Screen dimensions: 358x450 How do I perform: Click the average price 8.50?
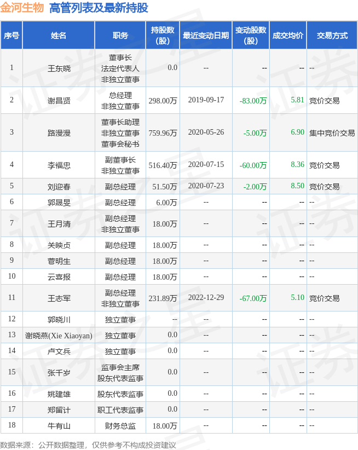tap(297, 186)
